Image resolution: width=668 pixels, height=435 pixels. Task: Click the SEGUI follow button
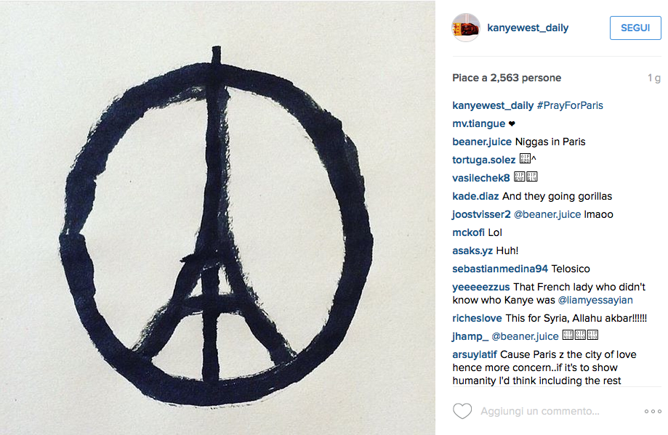click(635, 28)
